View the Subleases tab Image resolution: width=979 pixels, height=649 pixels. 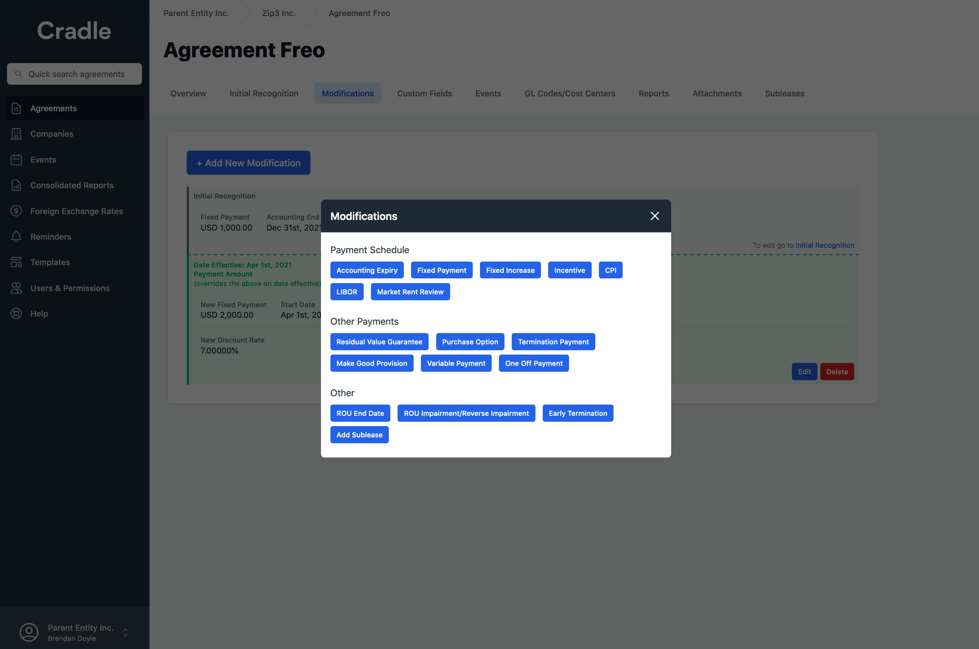tap(785, 93)
